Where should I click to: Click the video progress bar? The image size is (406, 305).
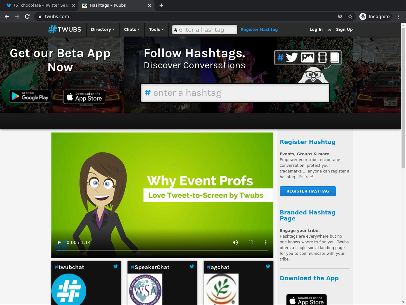pos(162,251)
